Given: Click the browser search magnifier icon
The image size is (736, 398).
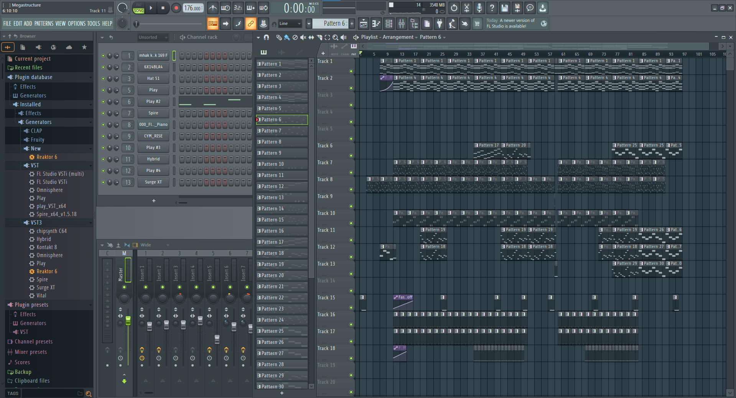Looking at the screenshot, I should point(89,393).
